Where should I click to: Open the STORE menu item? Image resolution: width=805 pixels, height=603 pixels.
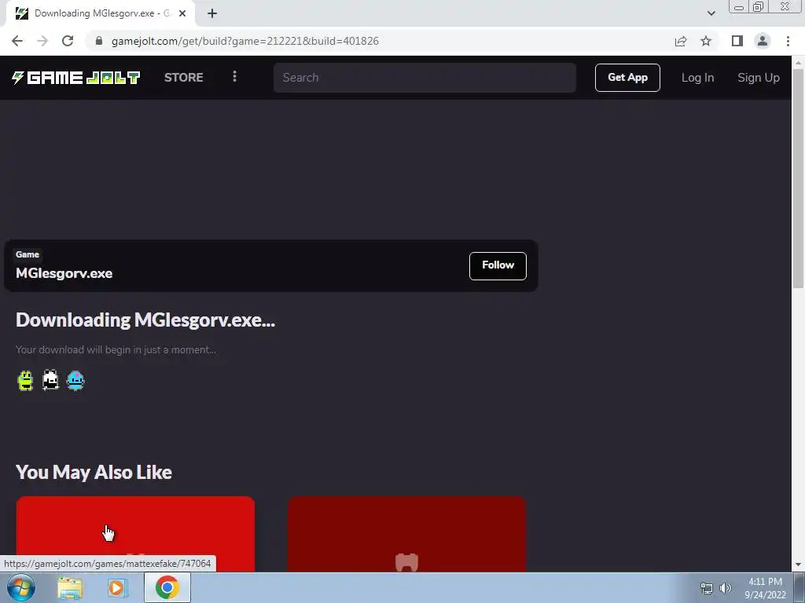click(x=184, y=78)
